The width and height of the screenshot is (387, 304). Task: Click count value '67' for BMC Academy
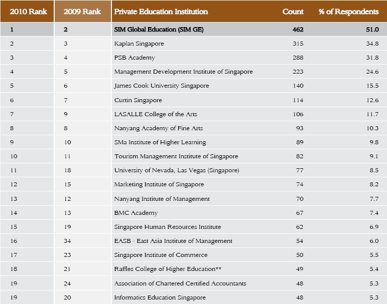click(x=300, y=213)
